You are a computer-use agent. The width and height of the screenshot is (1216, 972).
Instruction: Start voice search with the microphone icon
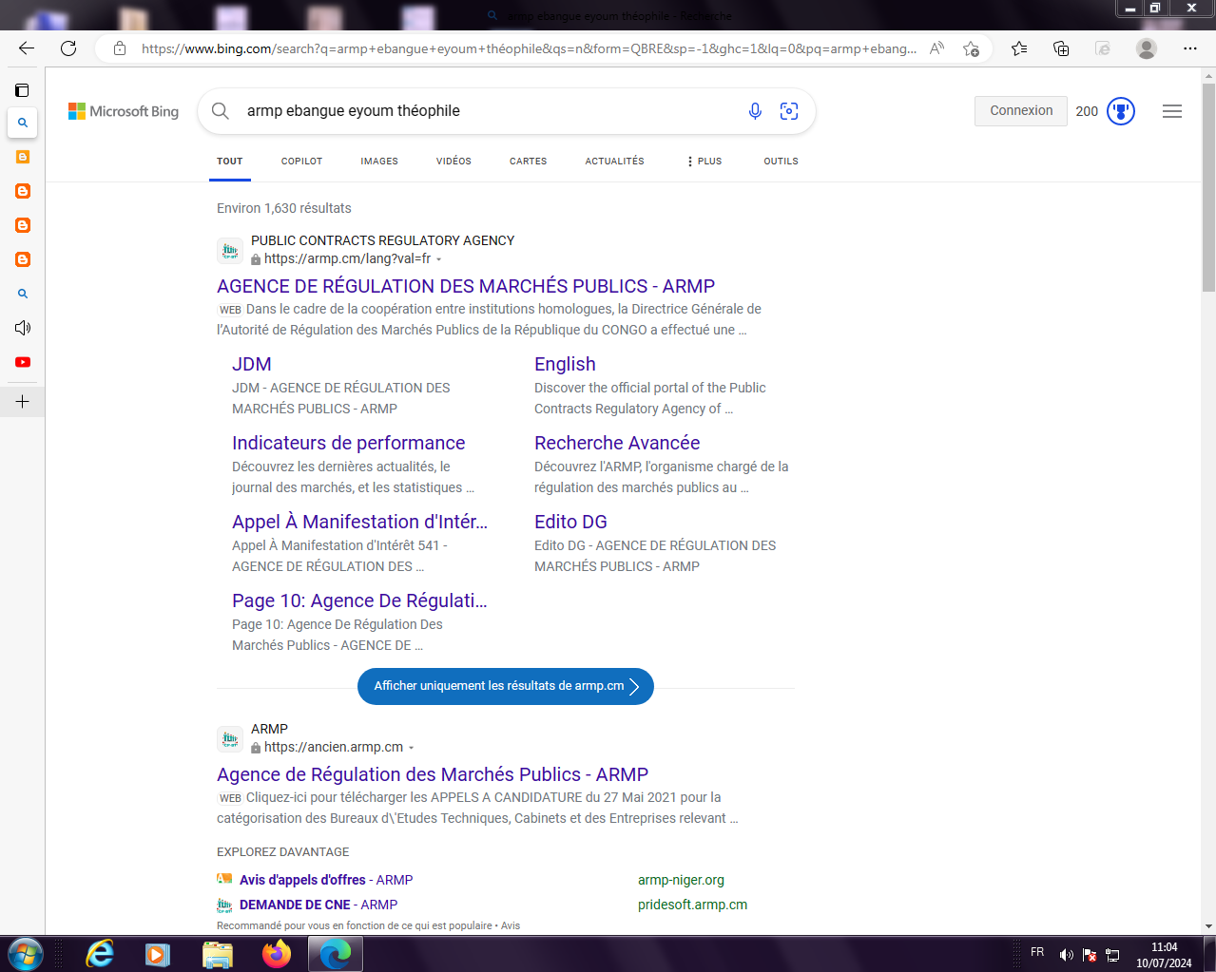[x=755, y=111]
